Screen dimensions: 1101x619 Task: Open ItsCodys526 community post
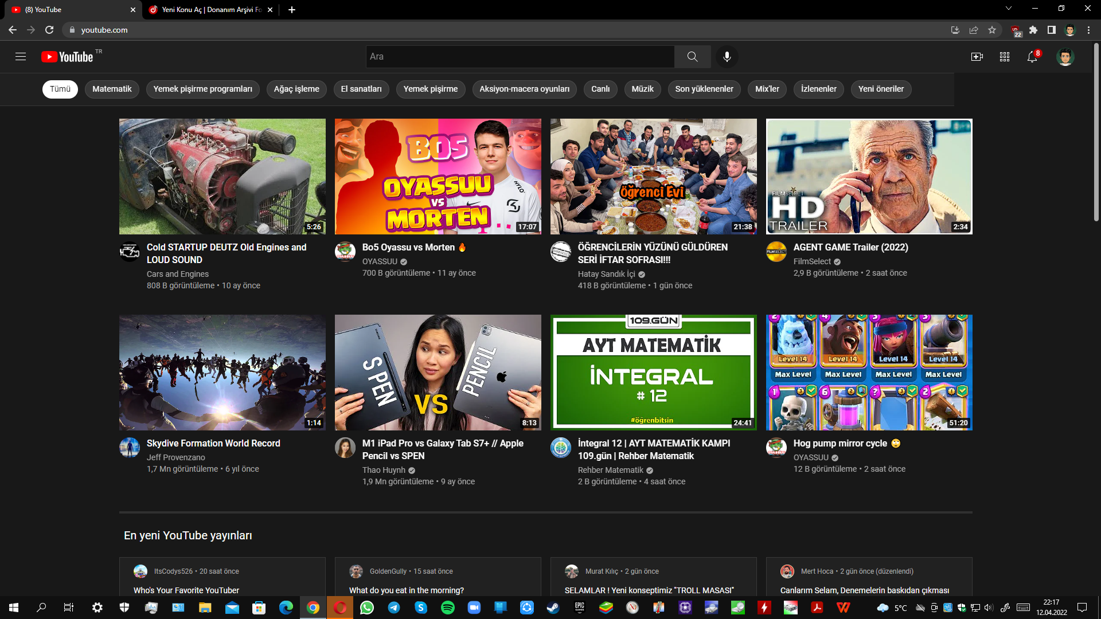[222, 577]
